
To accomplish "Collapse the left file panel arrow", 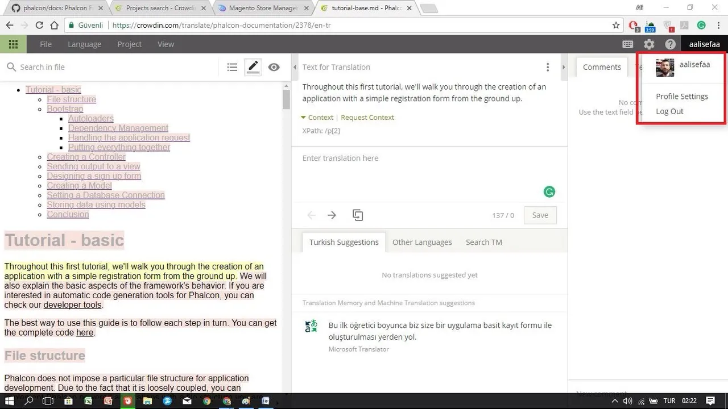I will 295,67.
